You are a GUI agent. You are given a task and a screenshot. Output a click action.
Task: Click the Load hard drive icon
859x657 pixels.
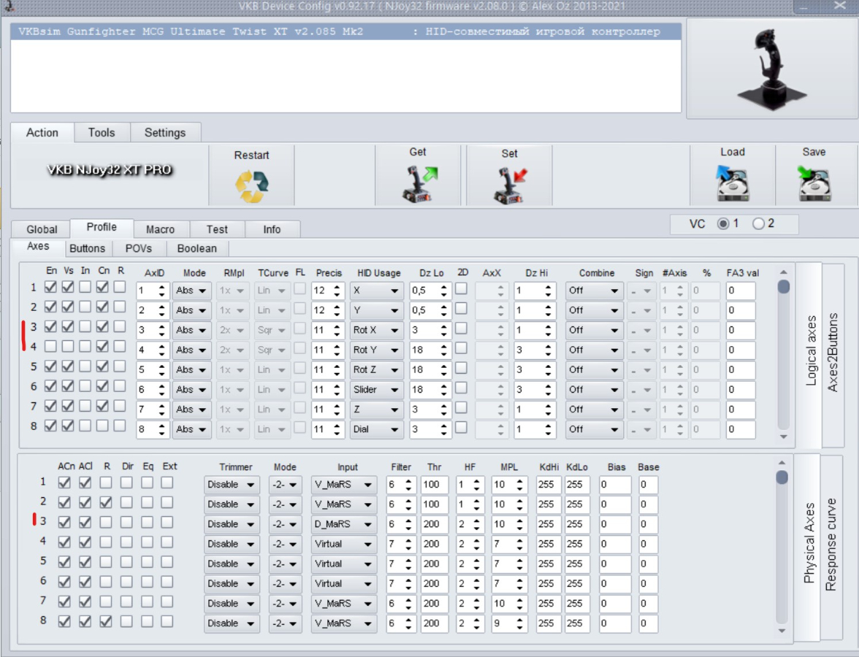coord(732,183)
